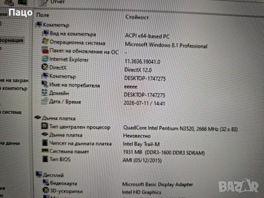Click the Отчет report toolbar icon
The image size is (264, 198).
click(43, 2)
